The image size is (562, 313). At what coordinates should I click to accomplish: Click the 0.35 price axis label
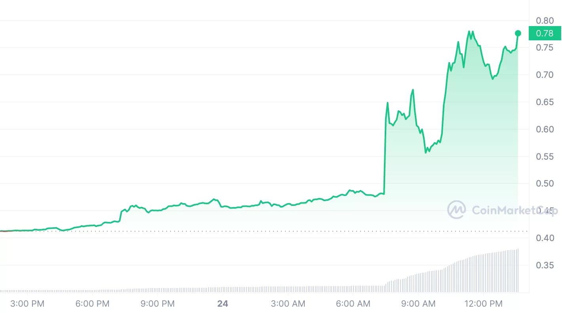click(545, 265)
